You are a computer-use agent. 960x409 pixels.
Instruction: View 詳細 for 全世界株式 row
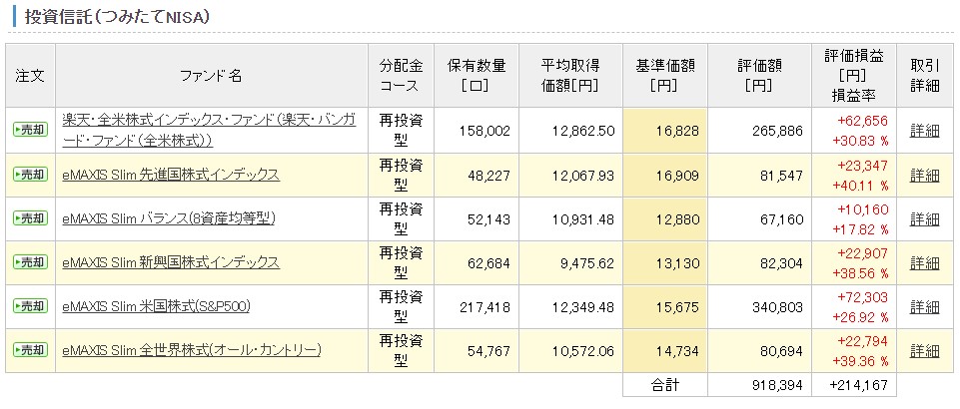tap(924, 350)
